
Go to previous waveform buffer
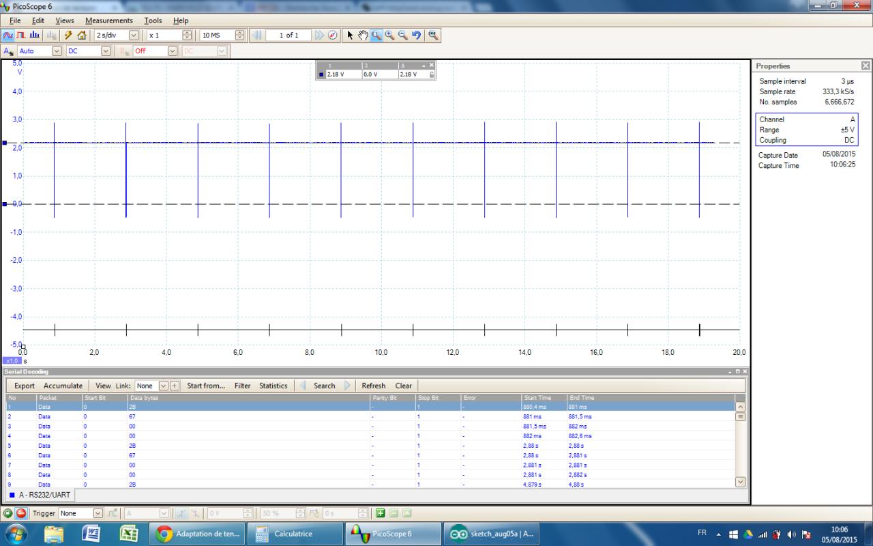point(257,35)
